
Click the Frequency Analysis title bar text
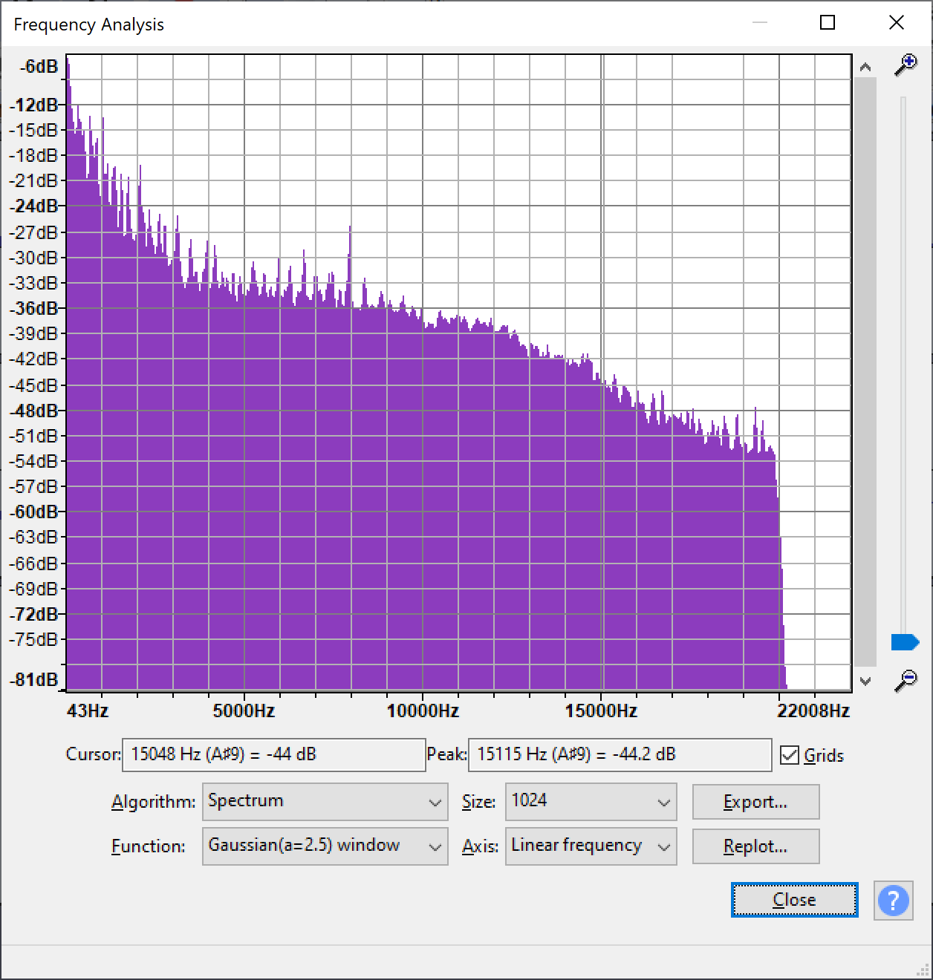(x=88, y=24)
